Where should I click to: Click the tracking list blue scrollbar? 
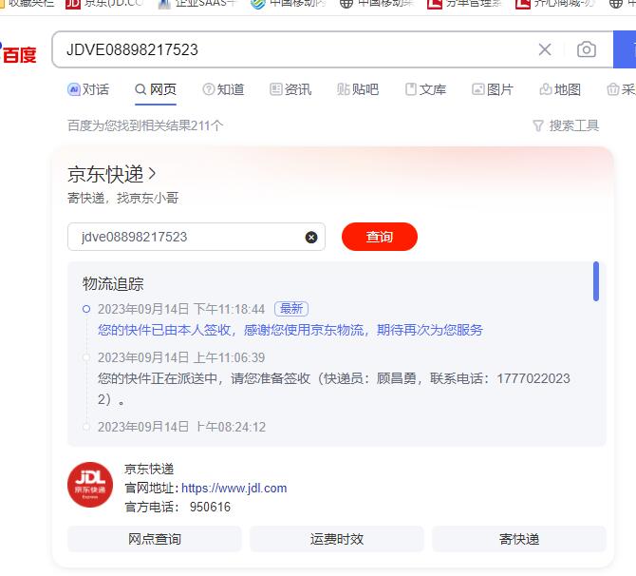coord(596,281)
